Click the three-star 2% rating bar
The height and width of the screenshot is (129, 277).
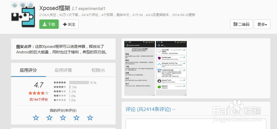[70, 91]
